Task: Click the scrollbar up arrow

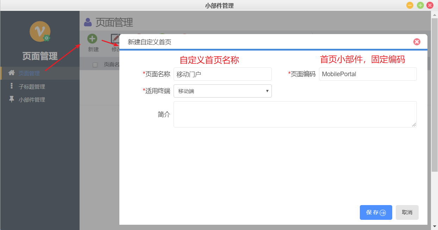Action: (x=434, y=15)
